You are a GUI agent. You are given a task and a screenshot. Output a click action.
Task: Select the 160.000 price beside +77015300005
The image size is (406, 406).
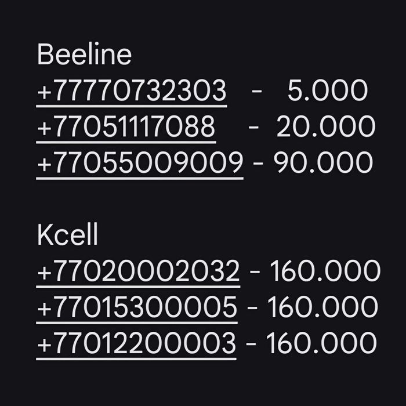(324, 307)
